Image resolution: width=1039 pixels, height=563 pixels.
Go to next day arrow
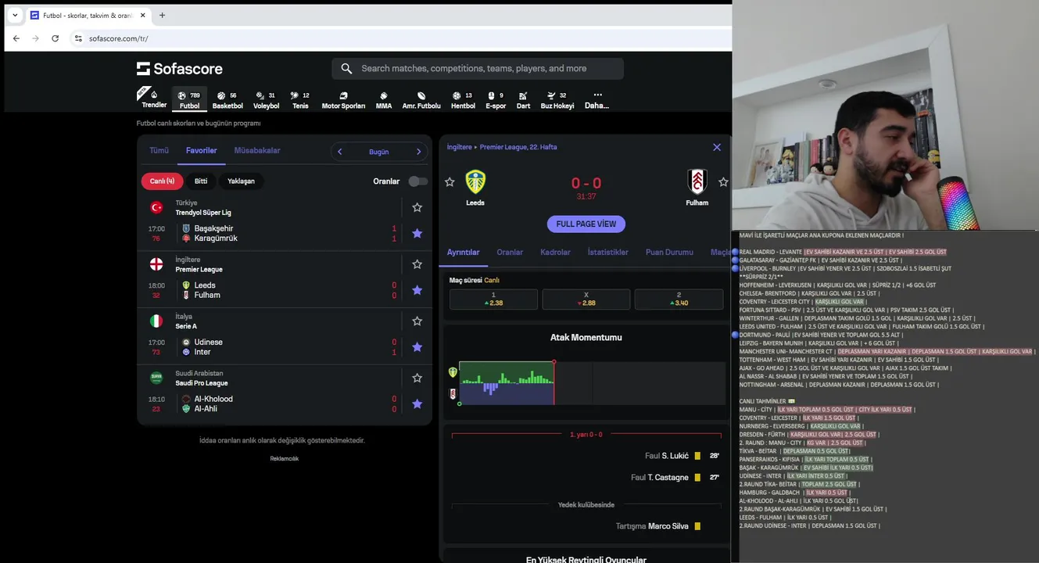[x=418, y=152]
